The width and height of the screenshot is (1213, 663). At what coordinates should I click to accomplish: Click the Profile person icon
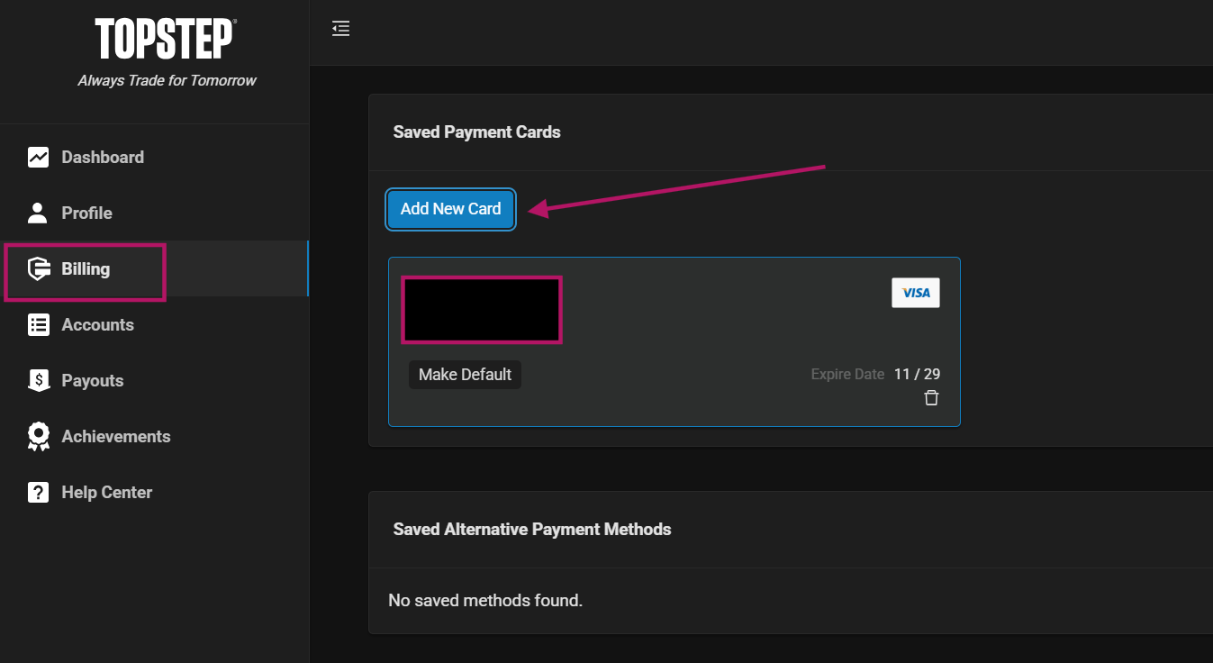point(38,213)
